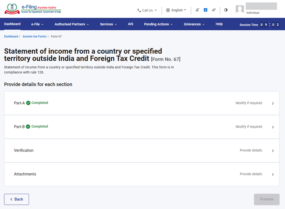285x209 pixels.
Task: Decrease font size with small A icon
Action: point(197,10)
